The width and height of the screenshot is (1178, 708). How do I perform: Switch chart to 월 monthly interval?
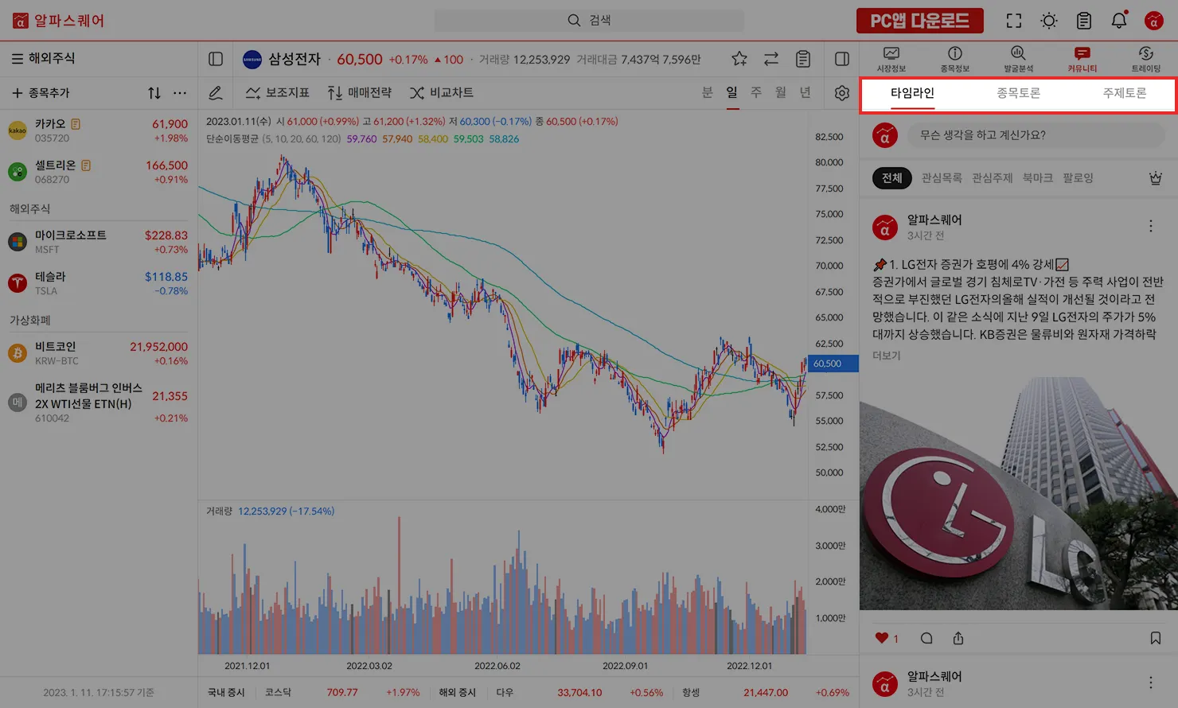tap(781, 93)
